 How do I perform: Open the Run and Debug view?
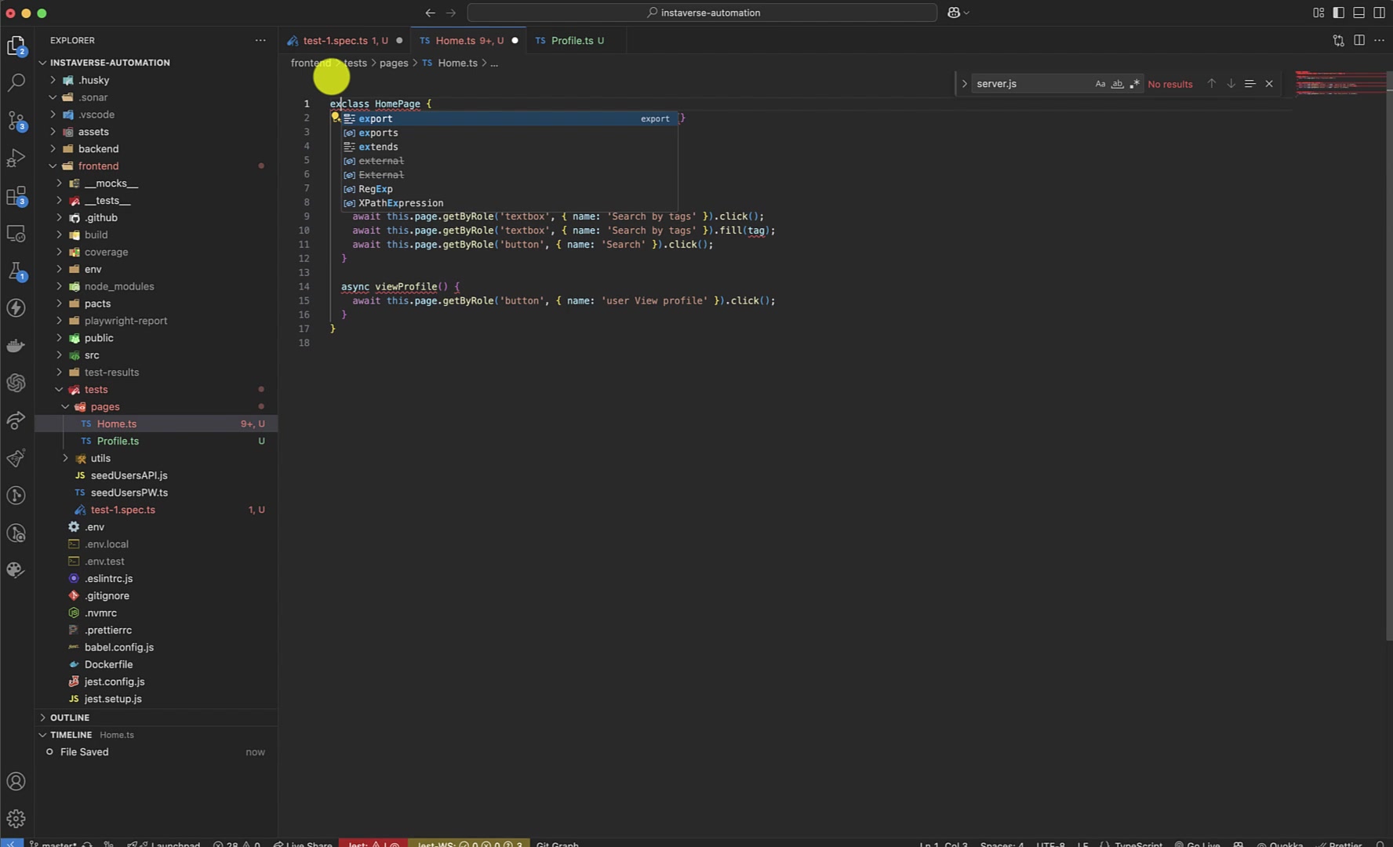(16, 158)
